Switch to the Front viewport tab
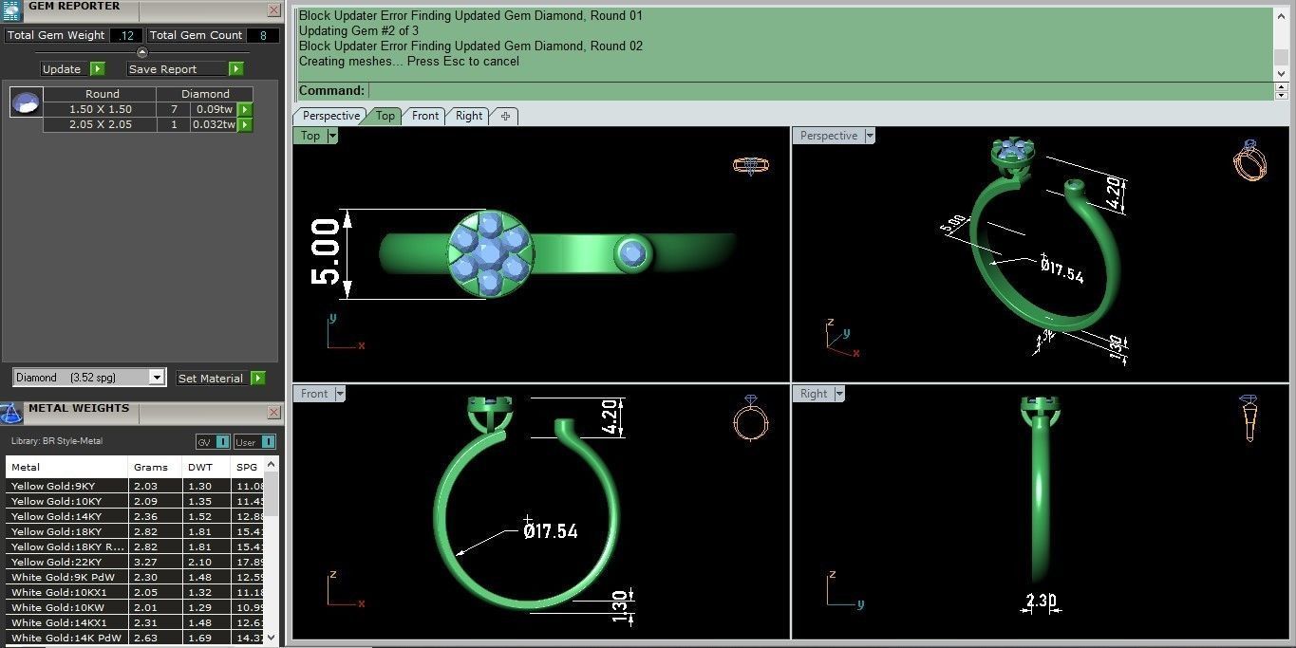The image size is (1296, 648). pos(424,116)
